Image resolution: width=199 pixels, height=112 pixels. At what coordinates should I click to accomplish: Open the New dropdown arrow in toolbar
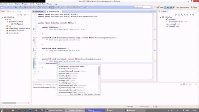pos(4,7)
